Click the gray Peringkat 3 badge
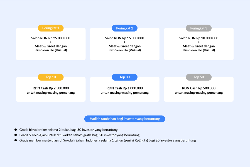This screenshot has width=250, height=167. point(198,28)
